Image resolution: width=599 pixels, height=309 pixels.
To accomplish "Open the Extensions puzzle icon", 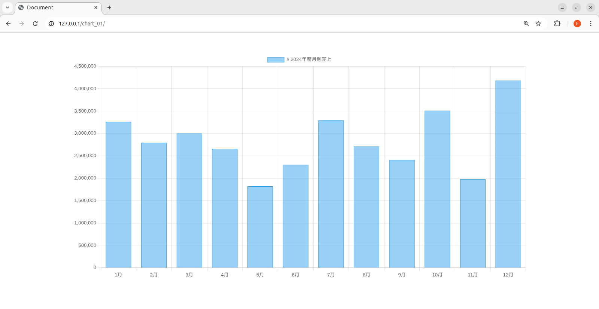I will tap(557, 24).
